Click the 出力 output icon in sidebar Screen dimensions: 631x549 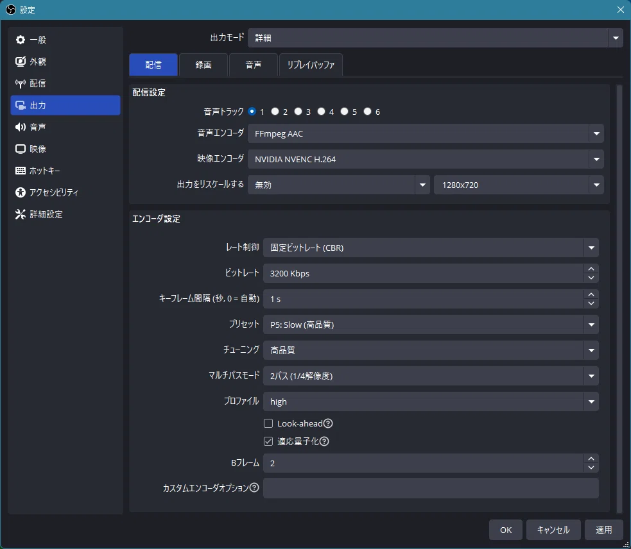click(20, 105)
